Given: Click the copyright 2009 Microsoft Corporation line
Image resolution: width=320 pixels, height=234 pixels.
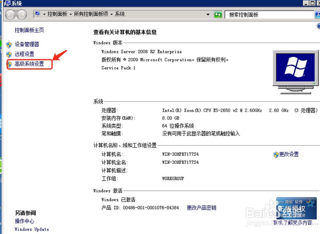Looking at the screenshot, I should (165, 60).
